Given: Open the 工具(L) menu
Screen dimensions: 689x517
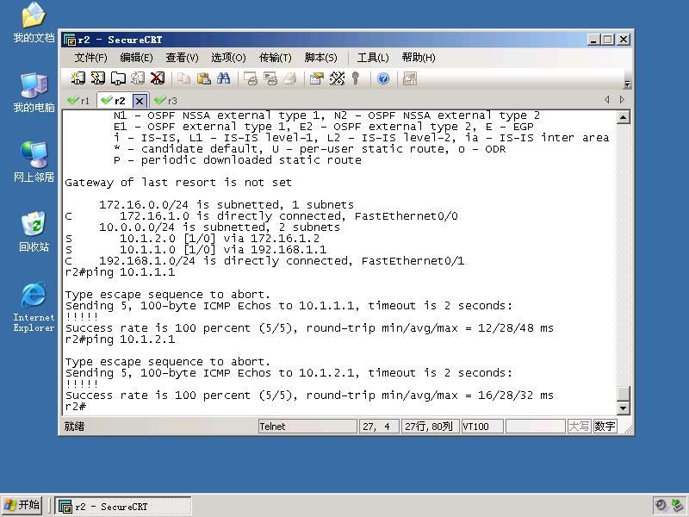Looking at the screenshot, I should coord(373,58).
